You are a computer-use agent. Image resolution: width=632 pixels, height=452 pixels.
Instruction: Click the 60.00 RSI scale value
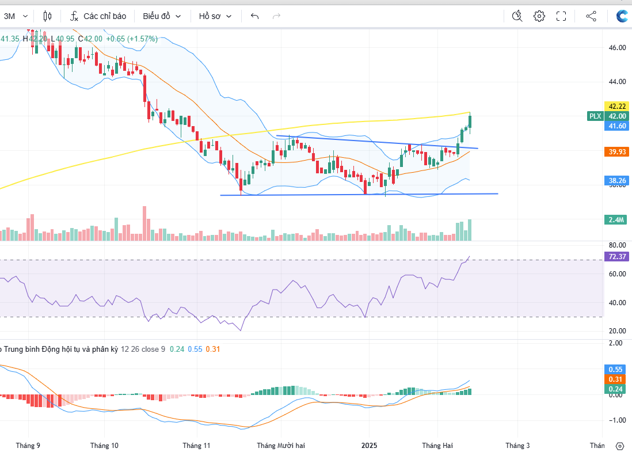pos(617,274)
